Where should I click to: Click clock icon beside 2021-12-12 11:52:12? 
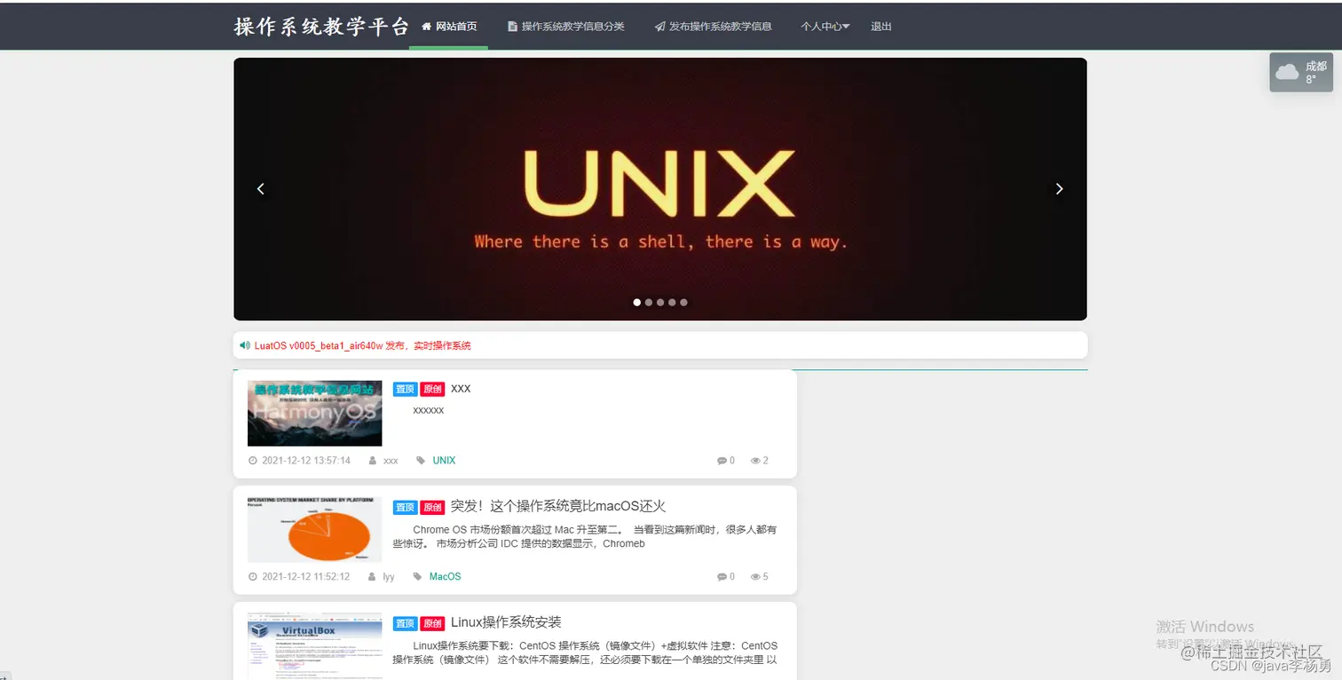coord(253,577)
